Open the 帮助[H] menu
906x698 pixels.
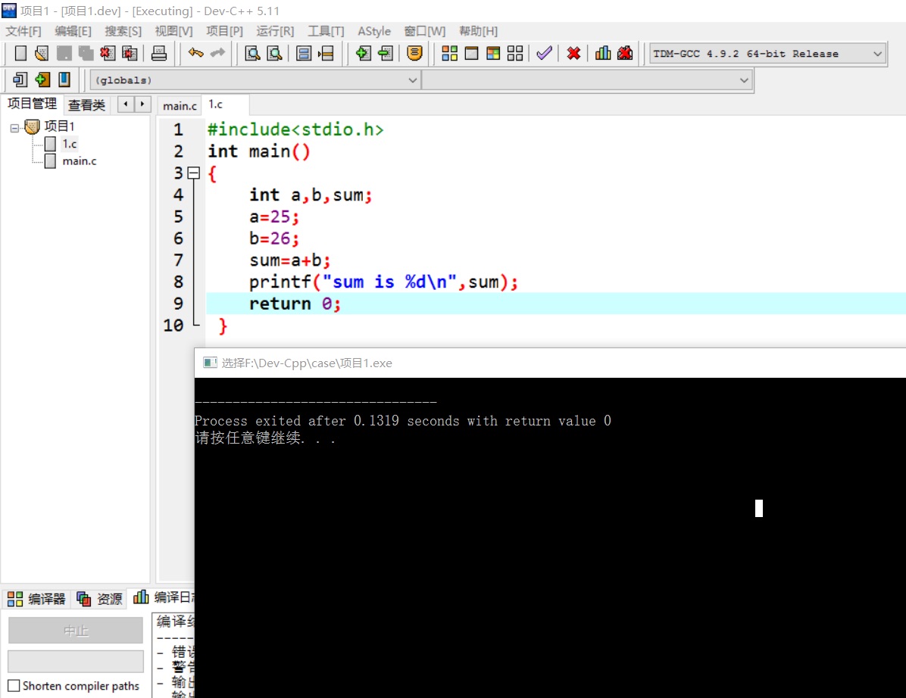point(479,31)
